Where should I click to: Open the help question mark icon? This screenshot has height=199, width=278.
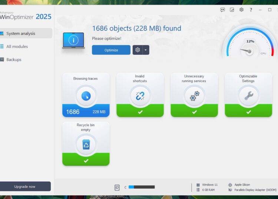[x=251, y=10]
